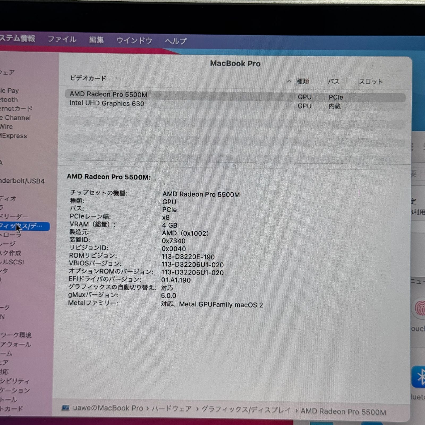Click the 装置ID value 0x7340
The image size is (425, 425).
(x=174, y=241)
